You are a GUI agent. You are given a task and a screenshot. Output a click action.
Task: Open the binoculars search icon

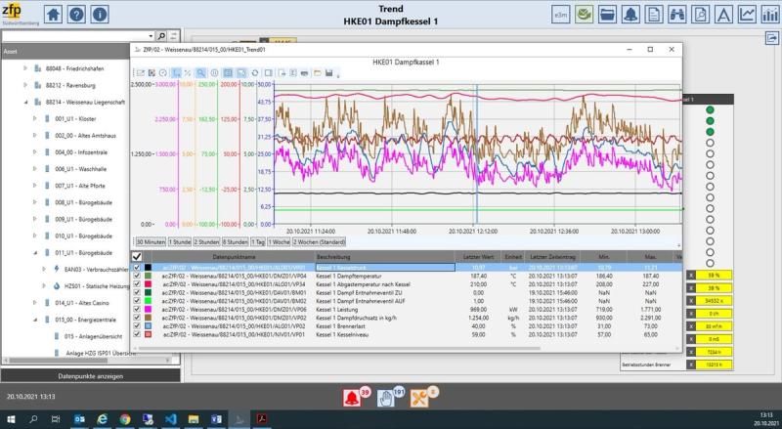click(x=676, y=15)
